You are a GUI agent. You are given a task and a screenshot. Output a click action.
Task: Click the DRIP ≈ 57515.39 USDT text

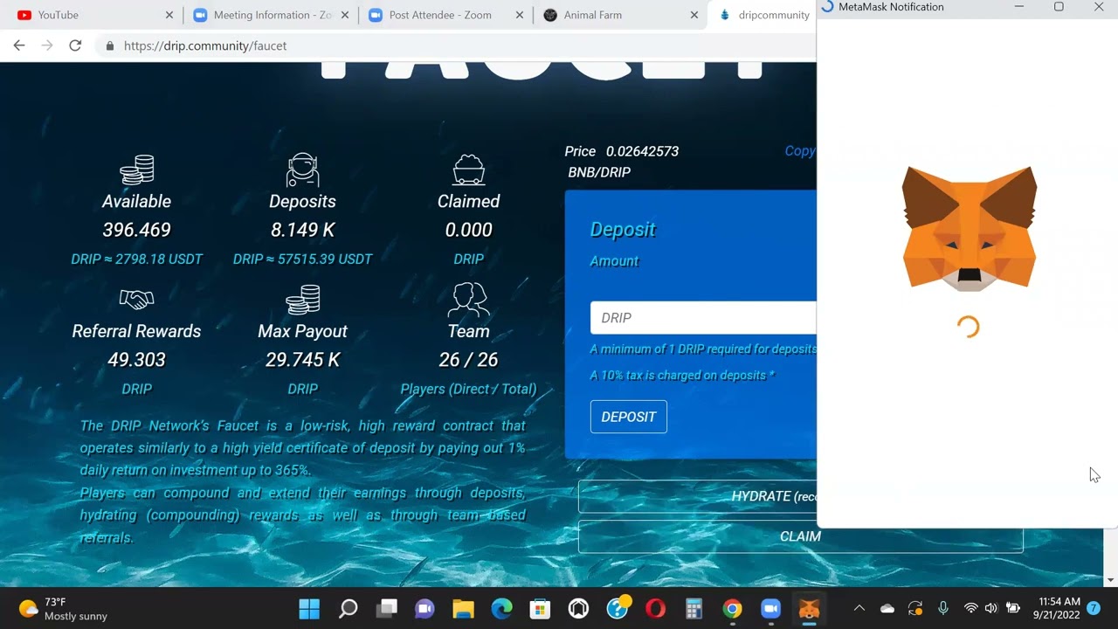coord(302,259)
